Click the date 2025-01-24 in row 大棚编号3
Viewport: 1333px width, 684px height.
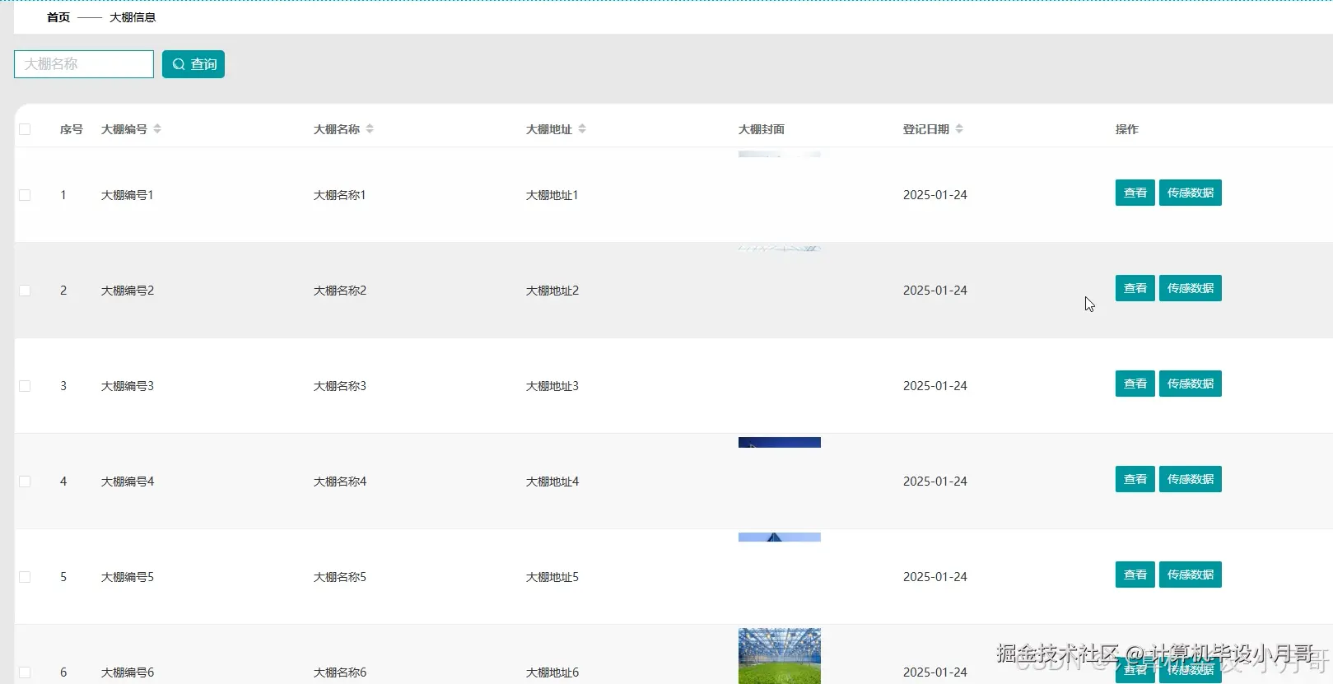[x=935, y=386]
